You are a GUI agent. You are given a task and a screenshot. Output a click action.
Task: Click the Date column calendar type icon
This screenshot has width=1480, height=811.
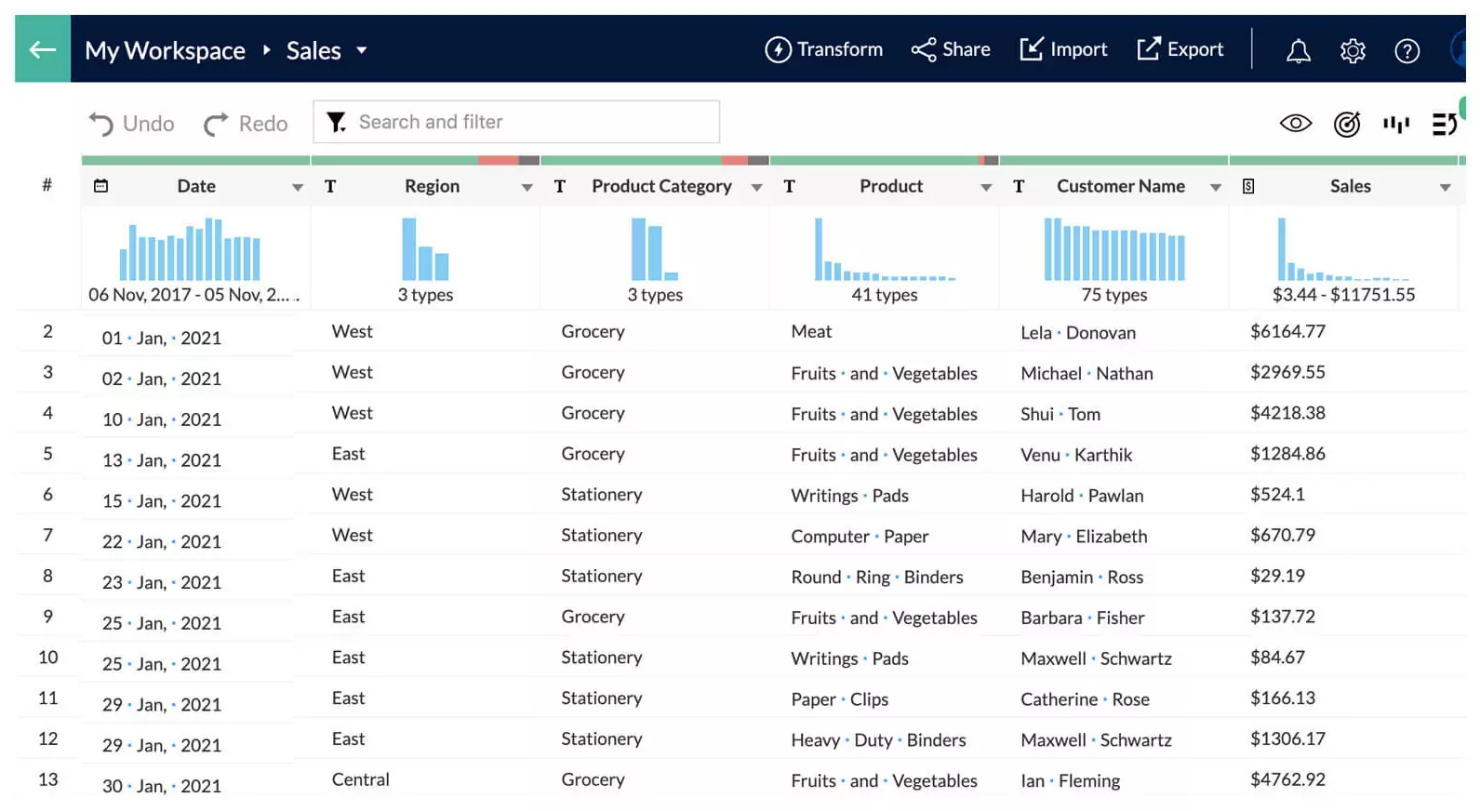click(101, 186)
